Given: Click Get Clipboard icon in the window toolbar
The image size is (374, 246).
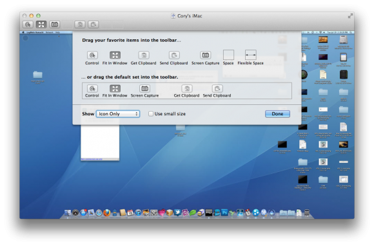Looking at the screenshot, I should tap(80, 24).
